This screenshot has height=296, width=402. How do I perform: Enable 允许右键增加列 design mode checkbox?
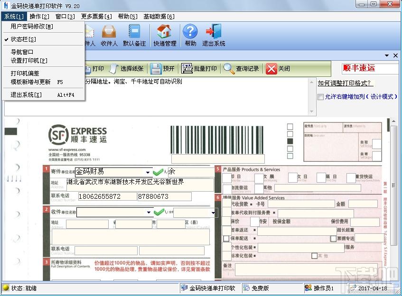320,97
